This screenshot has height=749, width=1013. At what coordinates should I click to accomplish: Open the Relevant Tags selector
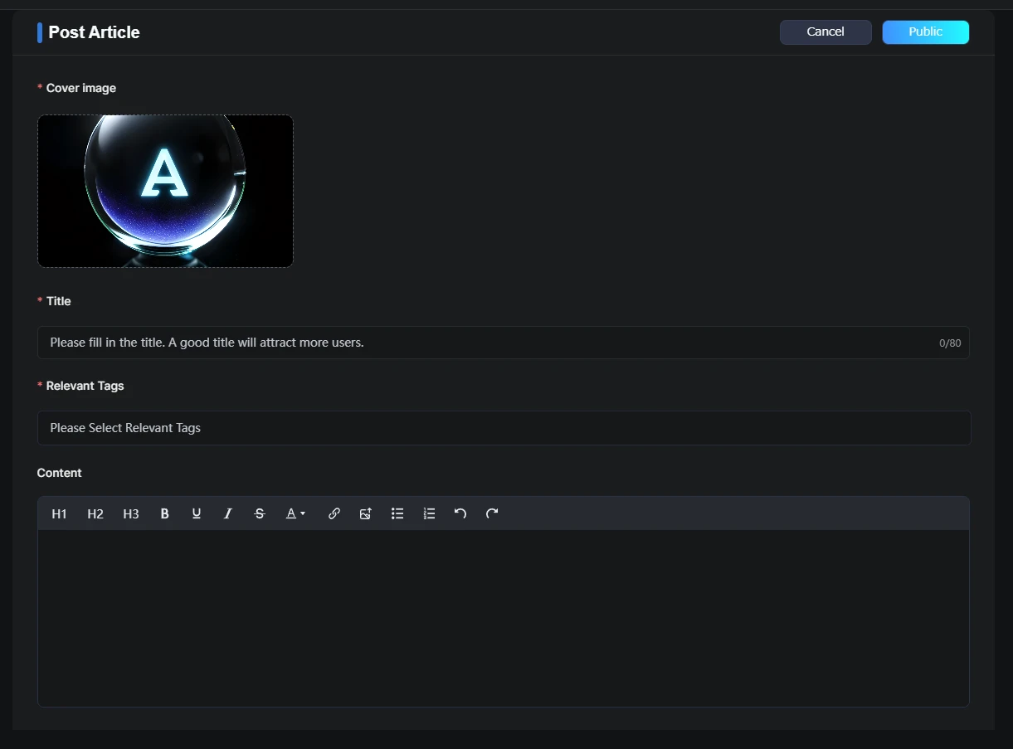(x=504, y=428)
